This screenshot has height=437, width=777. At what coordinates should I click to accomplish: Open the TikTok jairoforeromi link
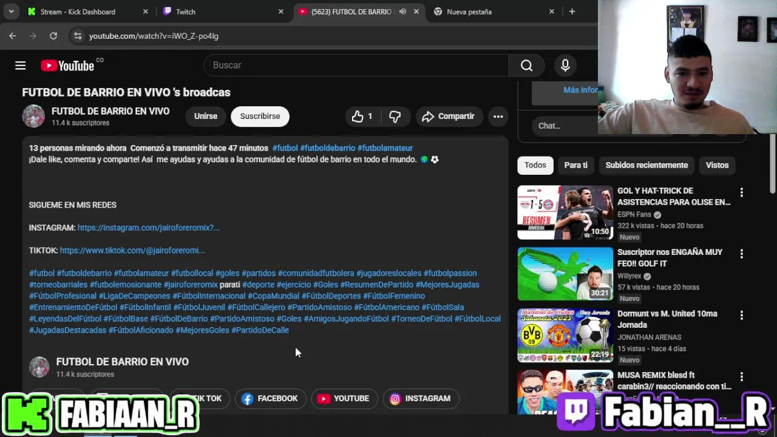(x=132, y=250)
